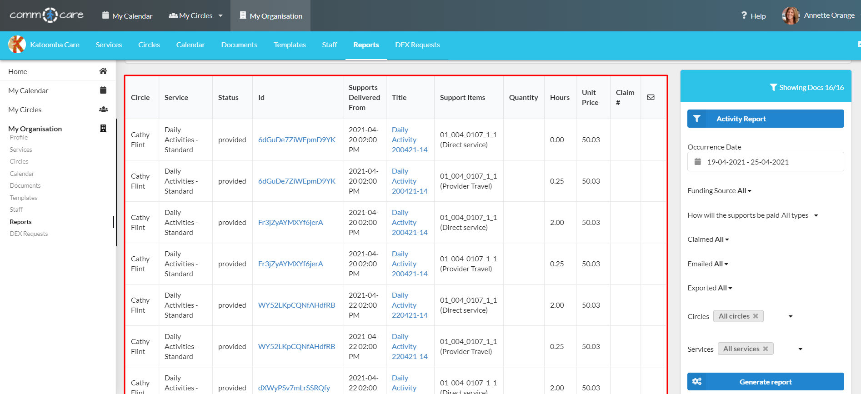This screenshot has width=861, height=394.
Task: Click the Katoomba Care logo
Action: (x=17, y=45)
